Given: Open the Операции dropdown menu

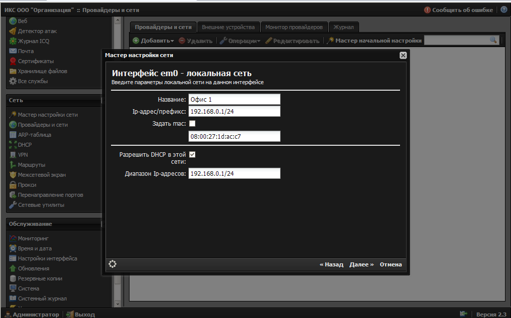Looking at the screenshot, I should [240, 41].
